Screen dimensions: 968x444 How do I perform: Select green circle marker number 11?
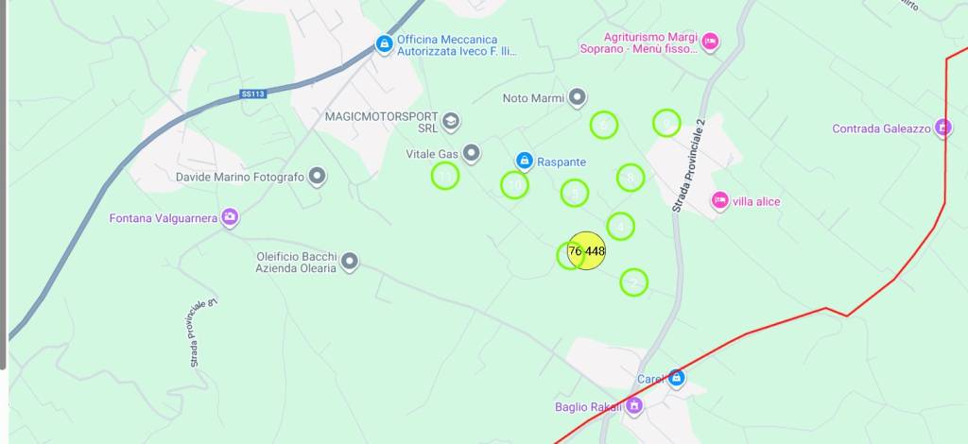tap(445, 176)
